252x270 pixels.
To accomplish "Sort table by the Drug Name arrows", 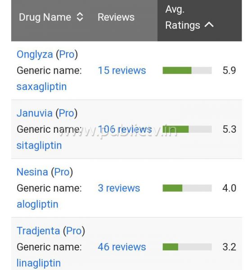I will pos(80,17).
